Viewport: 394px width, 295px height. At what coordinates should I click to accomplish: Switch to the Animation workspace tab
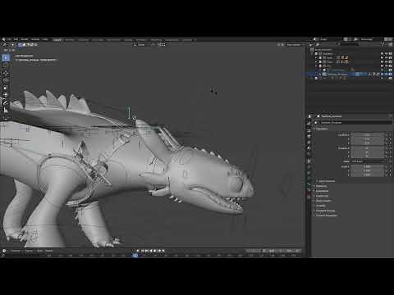click(141, 40)
